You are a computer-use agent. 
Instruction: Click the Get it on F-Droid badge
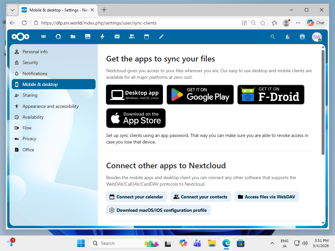271,94
